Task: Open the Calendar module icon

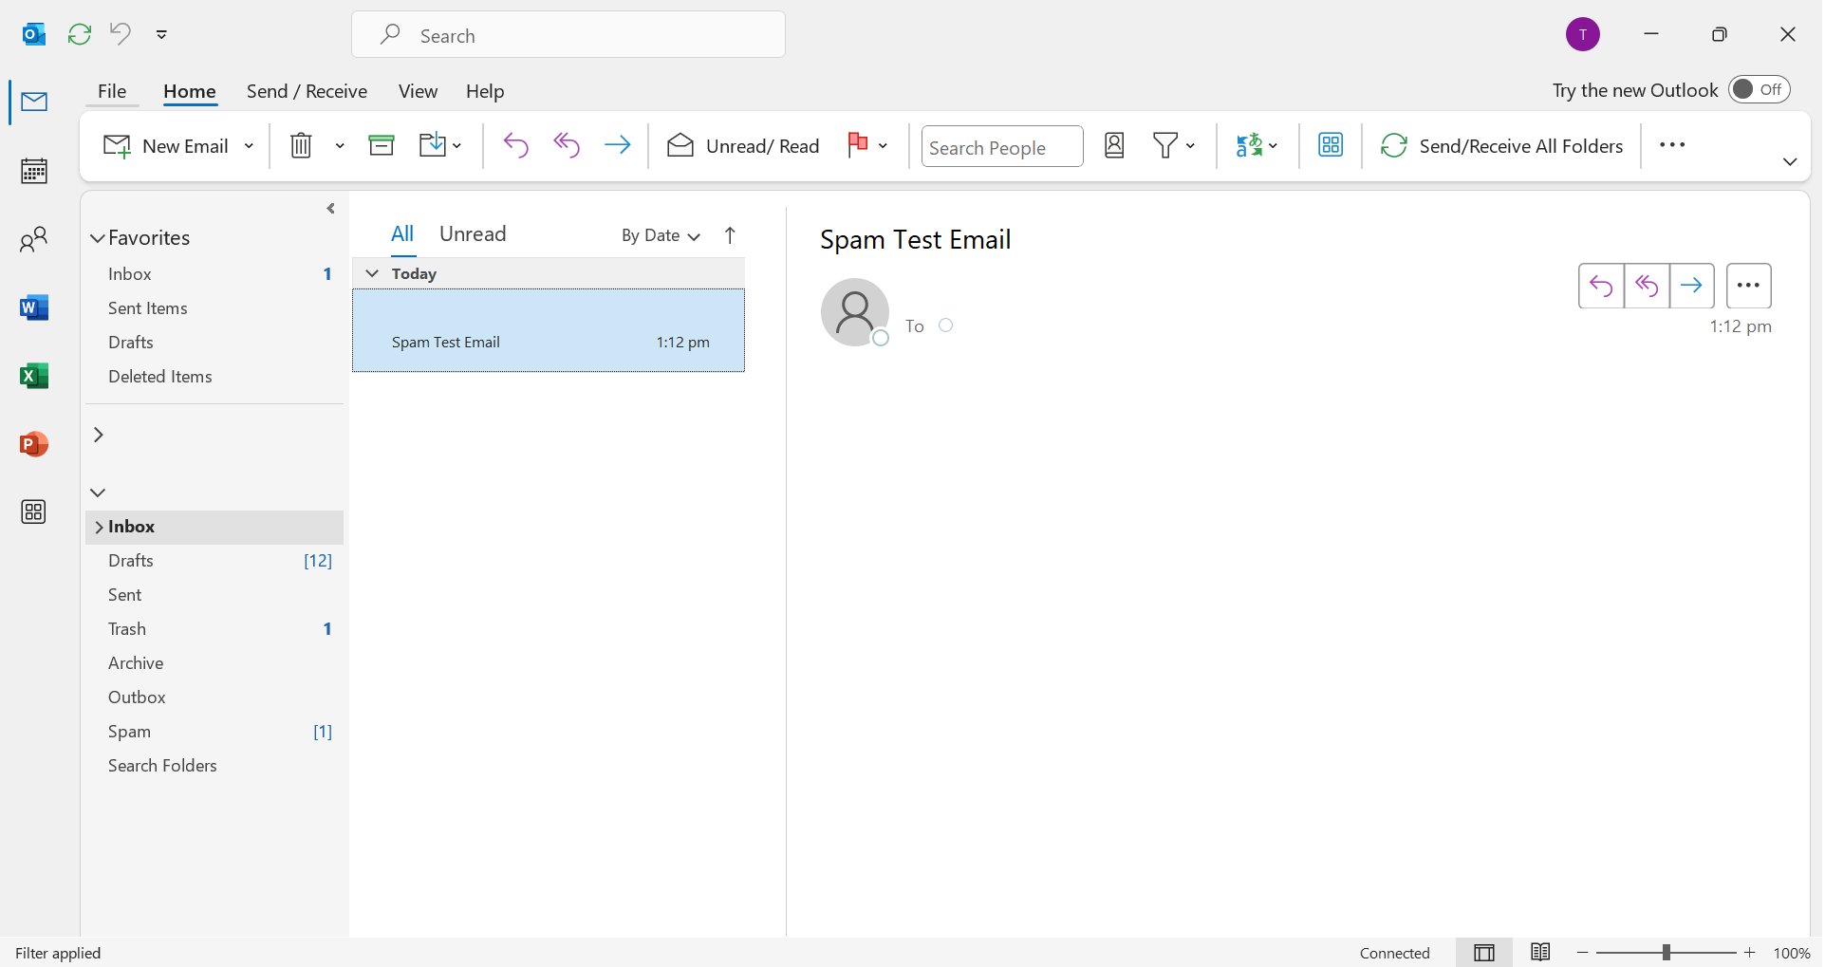Action: (34, 171)
